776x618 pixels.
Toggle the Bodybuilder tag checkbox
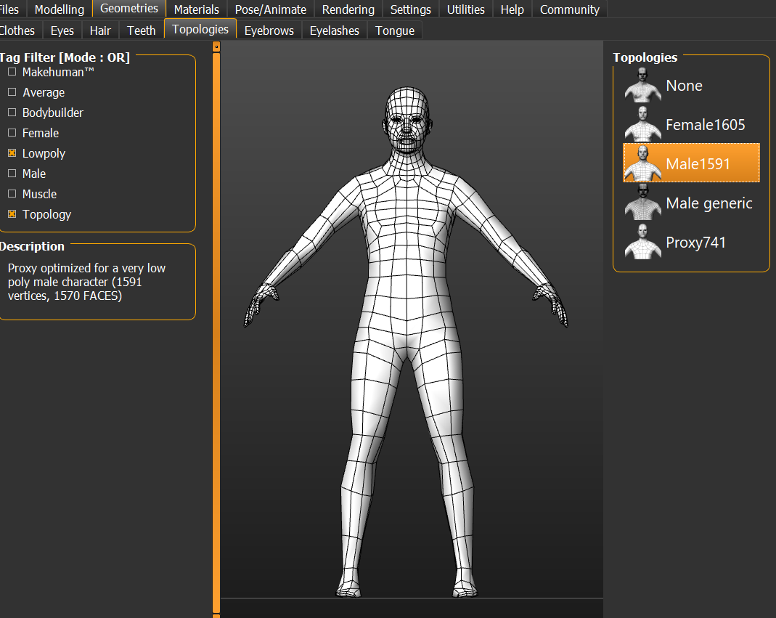coord(12,113)
